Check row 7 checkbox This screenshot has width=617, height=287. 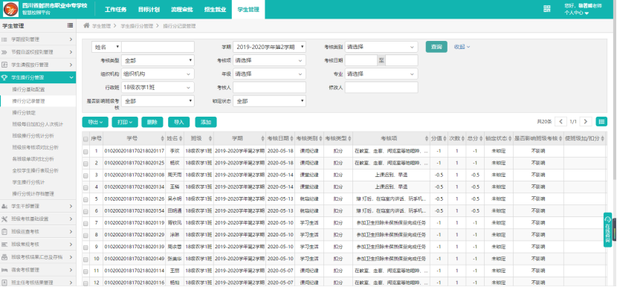[x=85, y=223]
